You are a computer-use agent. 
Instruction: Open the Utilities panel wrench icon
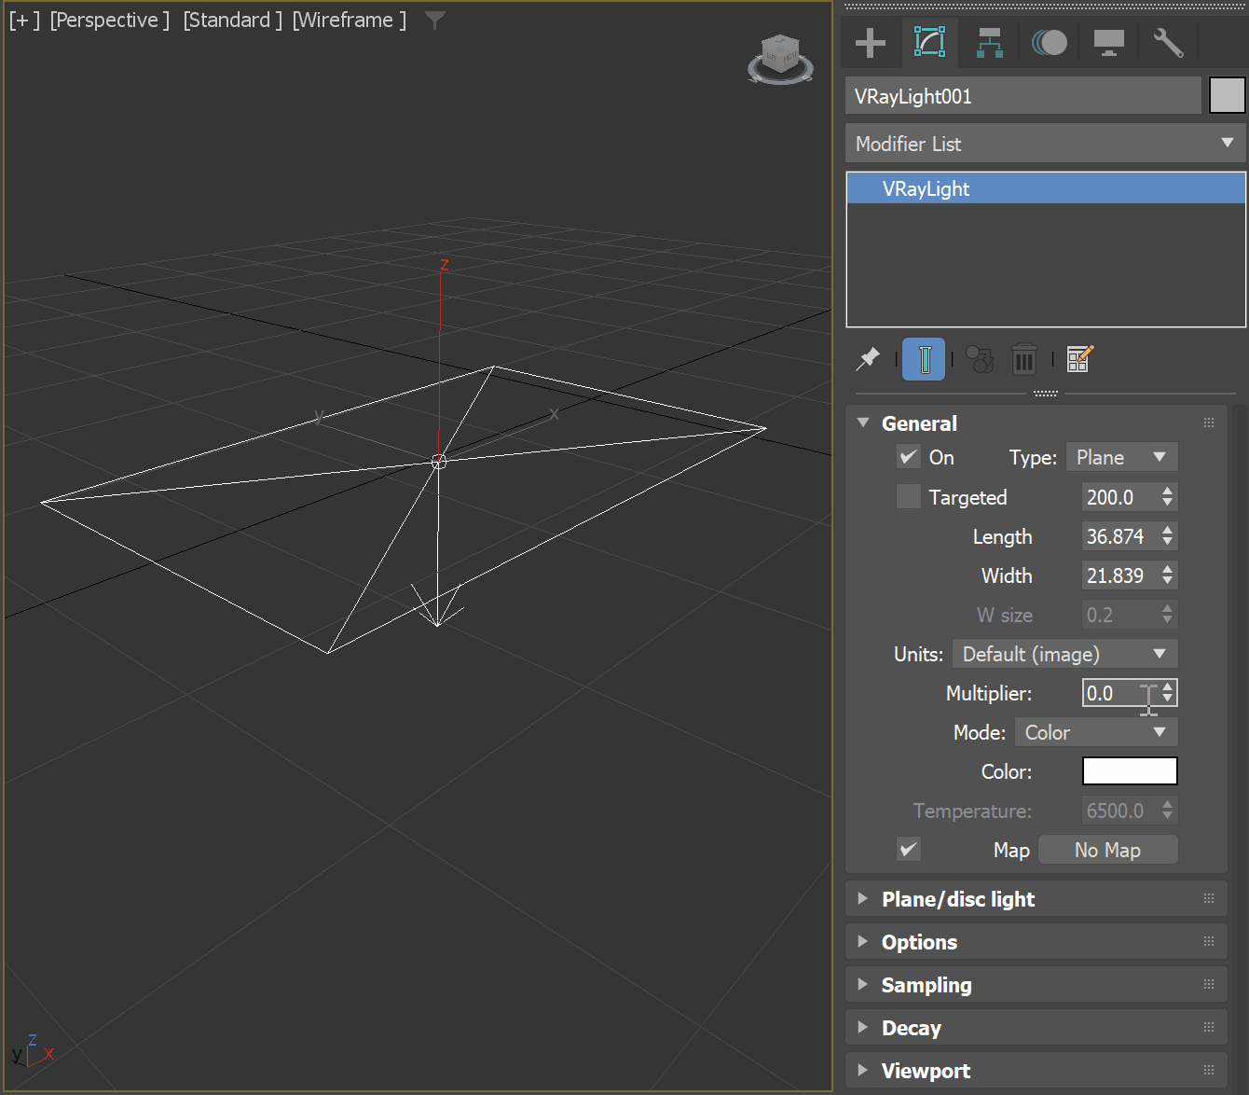(1168, 42)
